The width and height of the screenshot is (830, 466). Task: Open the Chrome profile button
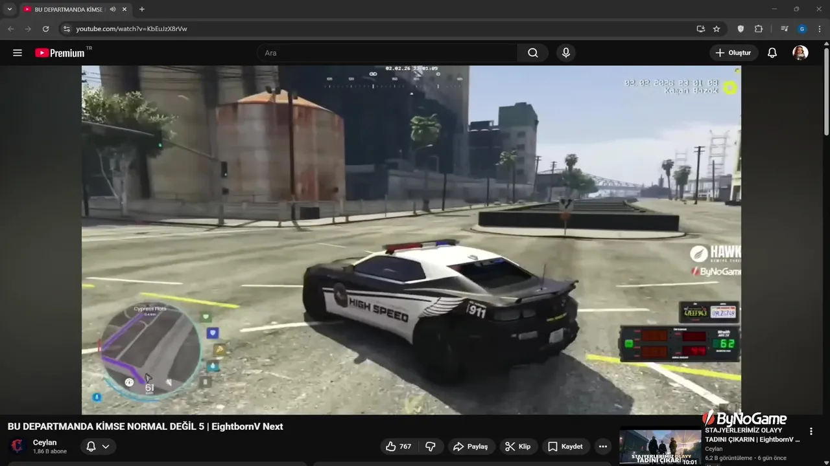[802, 28]
